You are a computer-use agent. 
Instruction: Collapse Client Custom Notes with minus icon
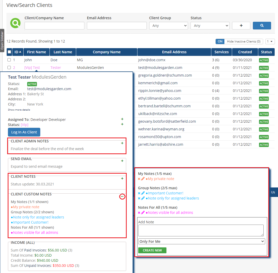point(122,196)
